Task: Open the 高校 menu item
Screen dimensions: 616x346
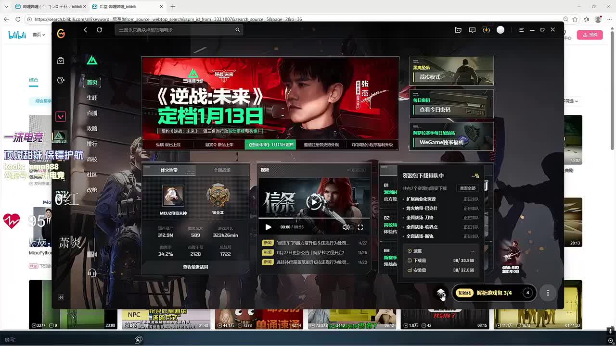Action: [x=92, y=159]
